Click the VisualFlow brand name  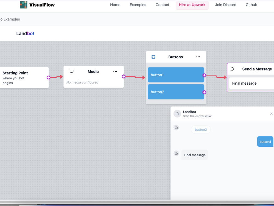pos(42,5)
